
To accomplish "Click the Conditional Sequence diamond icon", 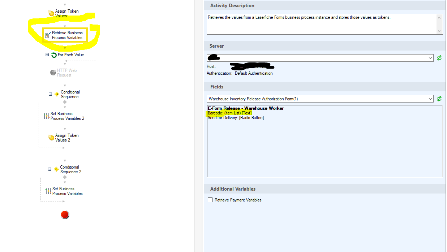I will (x=57, y=94).
